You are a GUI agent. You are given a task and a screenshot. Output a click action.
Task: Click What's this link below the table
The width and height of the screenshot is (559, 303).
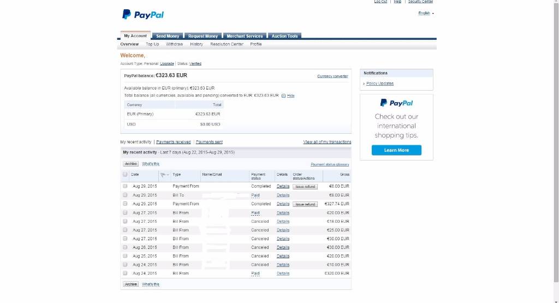click(151, 284)
